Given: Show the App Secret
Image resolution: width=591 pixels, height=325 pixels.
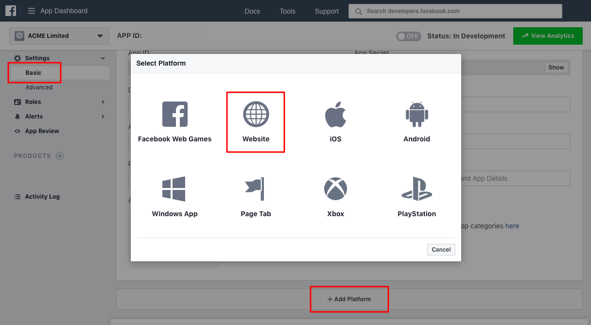Looking at the screenshot, I should point(556,68).
